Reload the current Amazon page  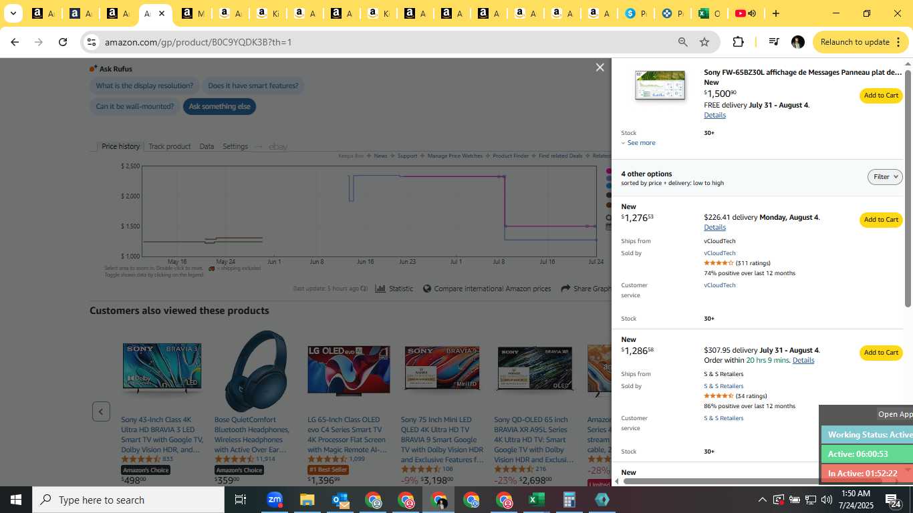point(63,42)
